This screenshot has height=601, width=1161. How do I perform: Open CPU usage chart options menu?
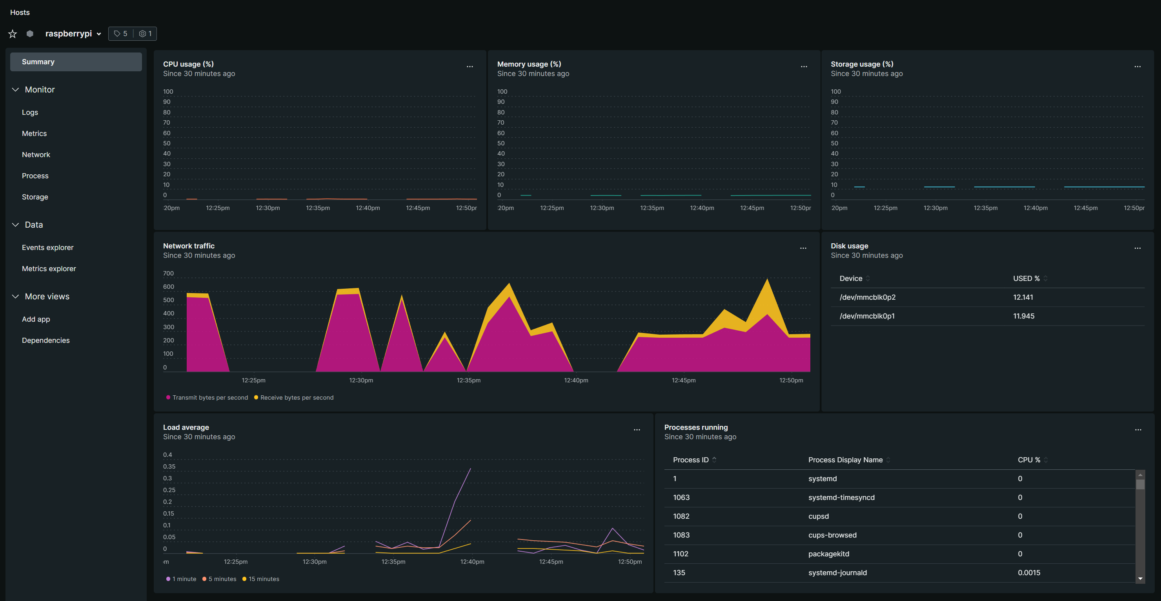coord(469,67)
